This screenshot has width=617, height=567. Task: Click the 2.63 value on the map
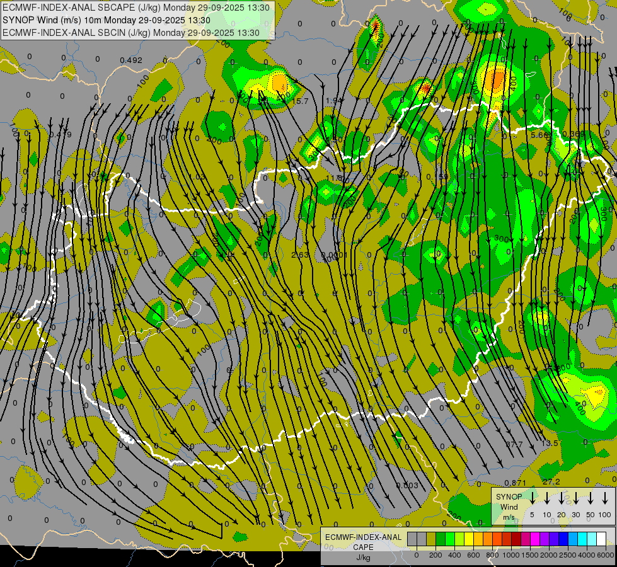coord(300,255)
